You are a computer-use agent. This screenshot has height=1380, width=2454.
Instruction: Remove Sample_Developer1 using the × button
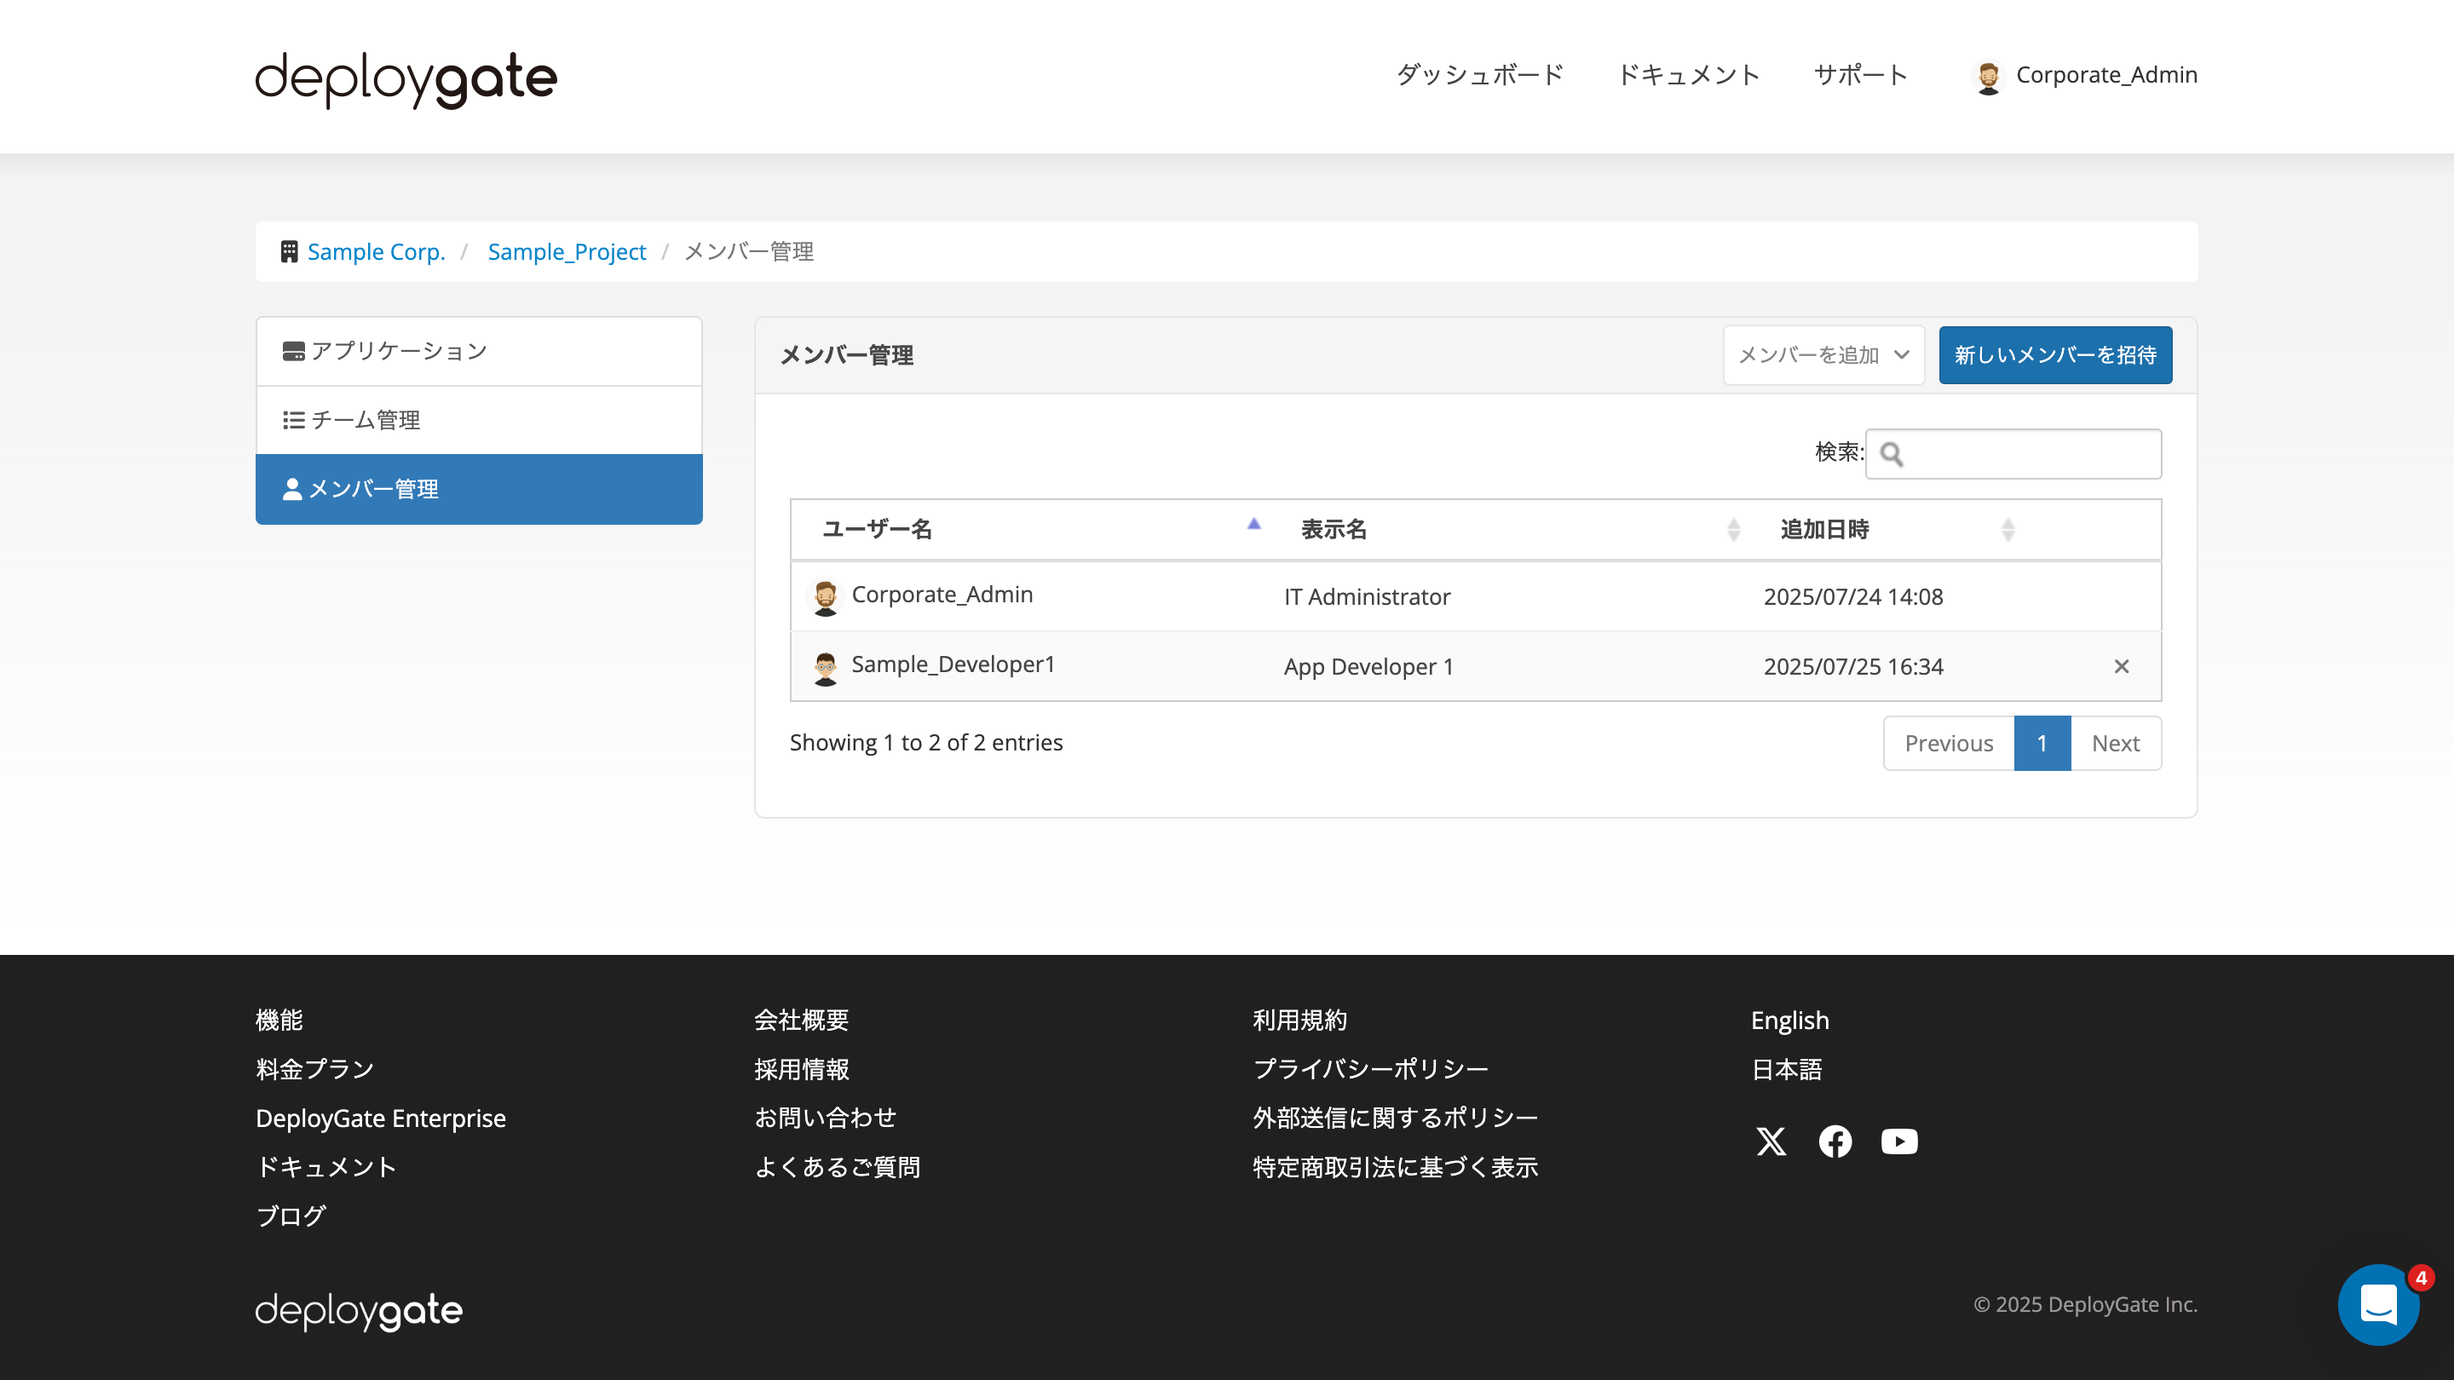2123,665
